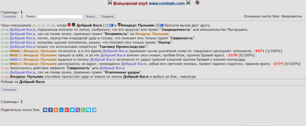
Task: Click page number 1 above the log
Action: click(22, 12)
